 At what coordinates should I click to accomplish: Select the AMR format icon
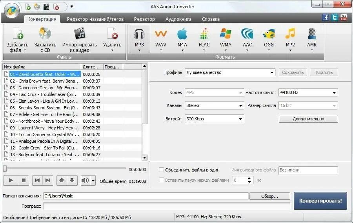click(312, 34)
